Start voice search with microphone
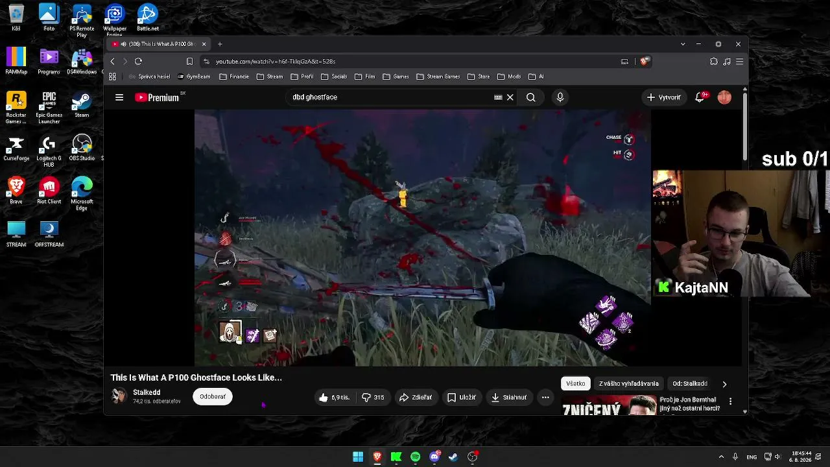The height and width of the screenshot is (467, 830). [x=560, y=97]
